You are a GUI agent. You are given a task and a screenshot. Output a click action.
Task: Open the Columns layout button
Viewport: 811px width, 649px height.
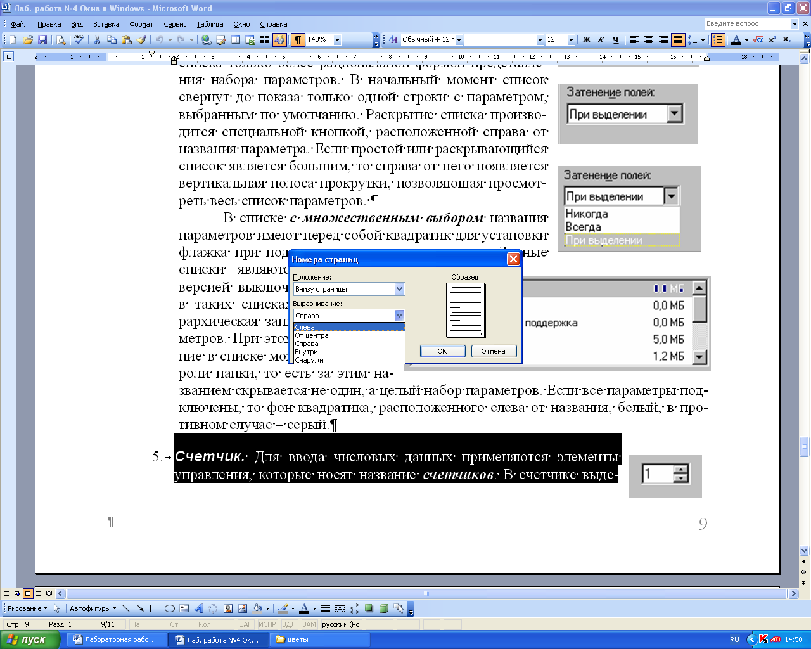pos(264,40)
